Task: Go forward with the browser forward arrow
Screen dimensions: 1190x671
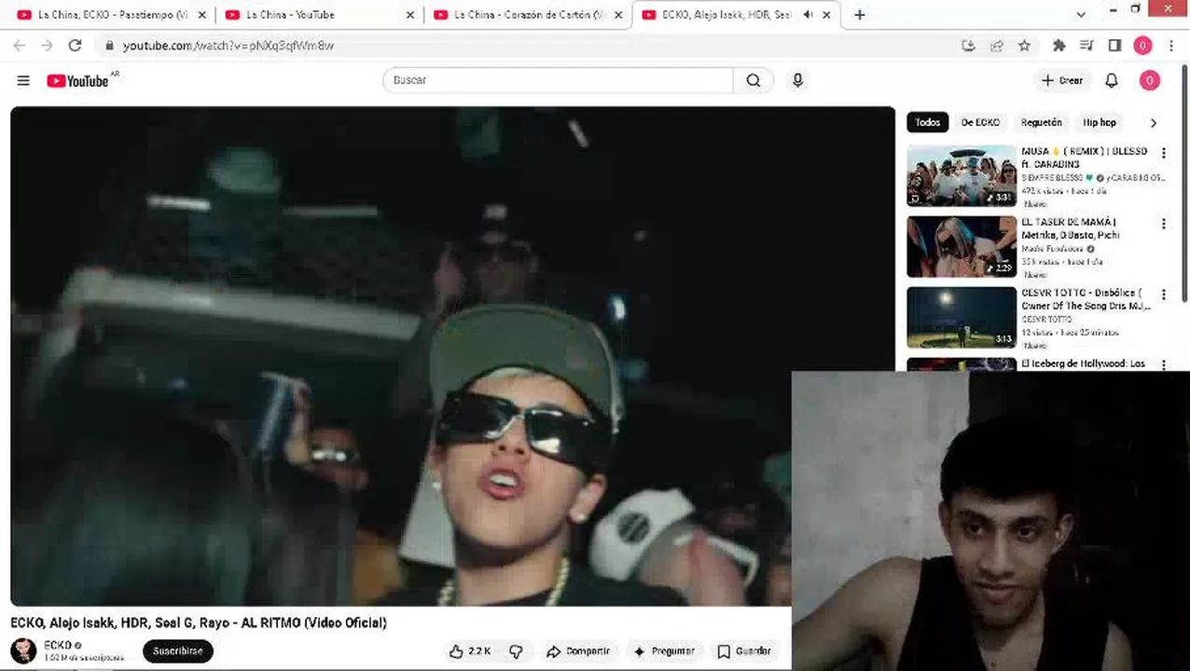Action: pos(47,45)
